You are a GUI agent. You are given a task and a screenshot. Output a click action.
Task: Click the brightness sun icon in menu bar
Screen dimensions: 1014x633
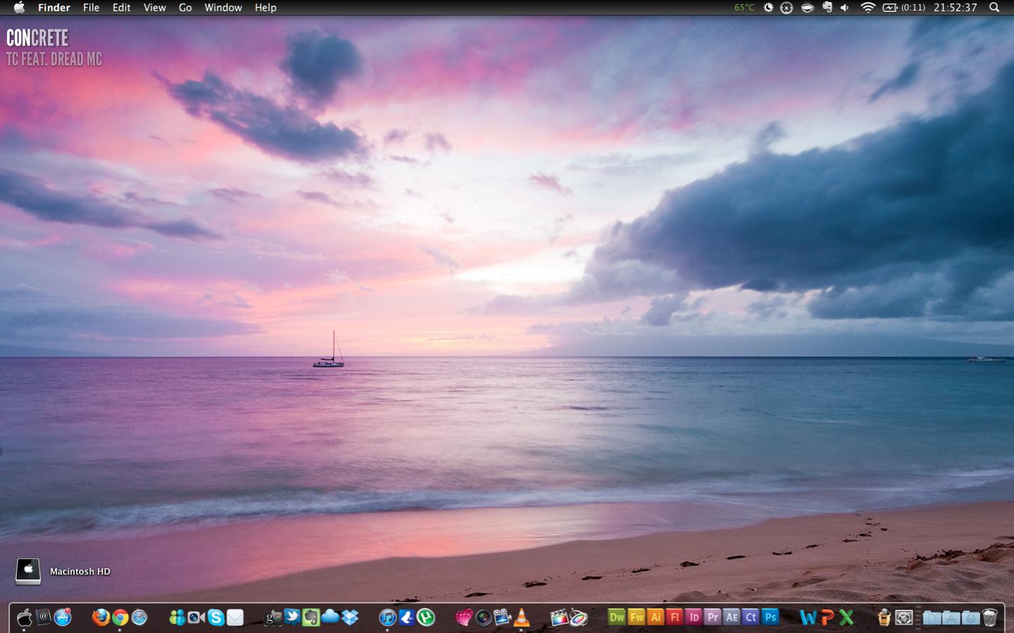[768, 7]
